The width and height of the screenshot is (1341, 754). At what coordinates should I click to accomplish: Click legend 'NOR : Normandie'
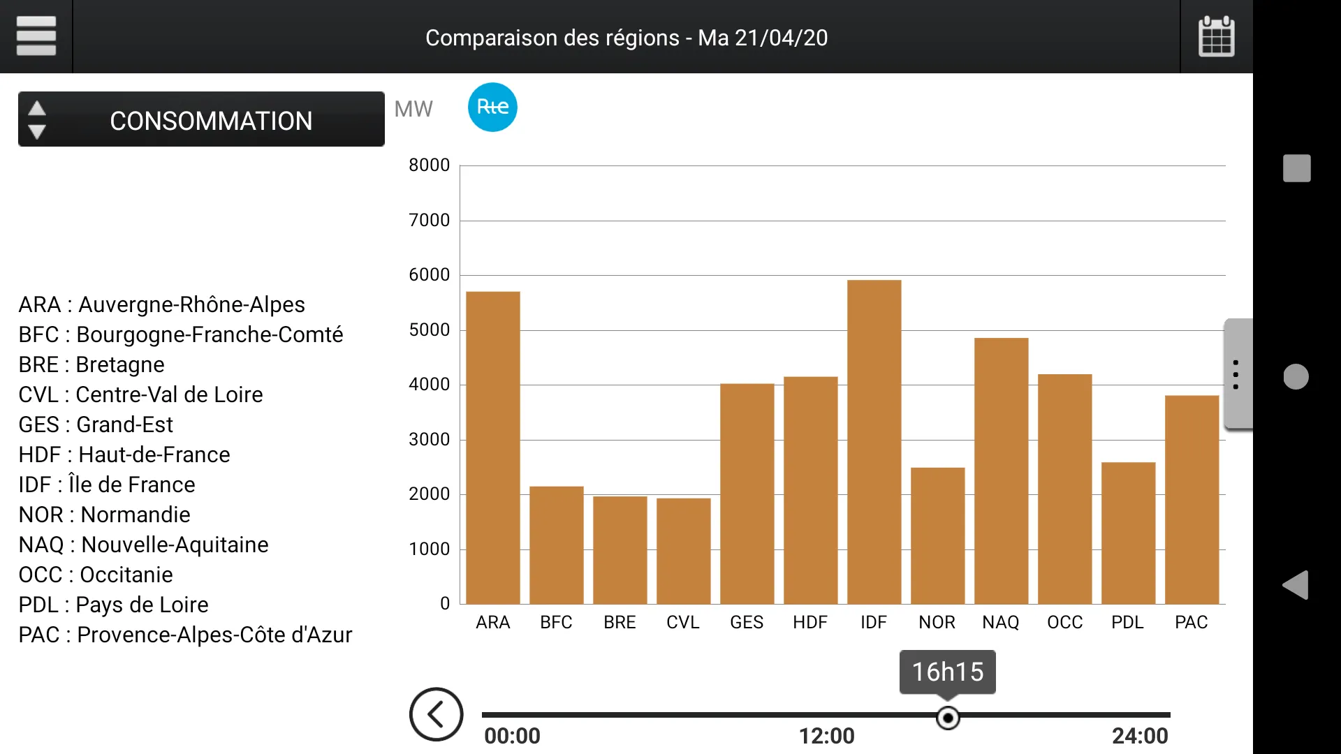(x=105, y=515)
